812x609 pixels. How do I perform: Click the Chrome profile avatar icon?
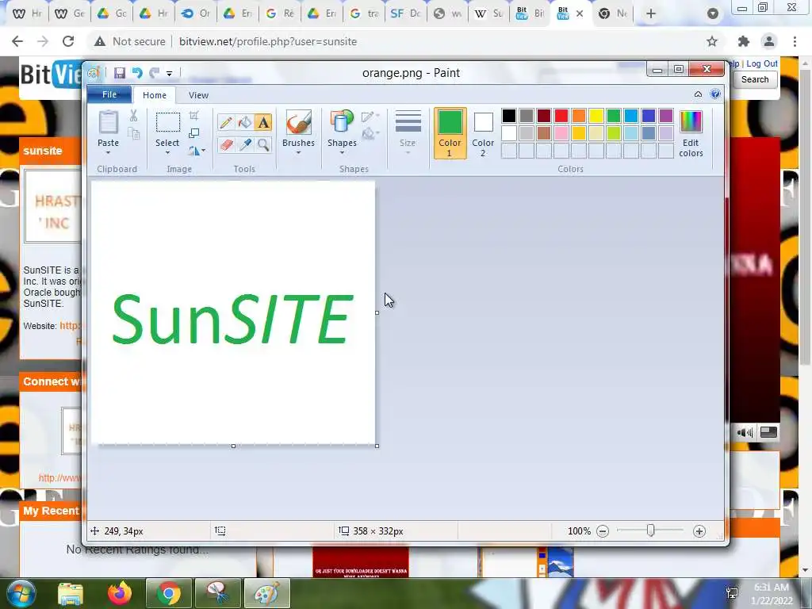pyautogui.click(x=769, y=41)
